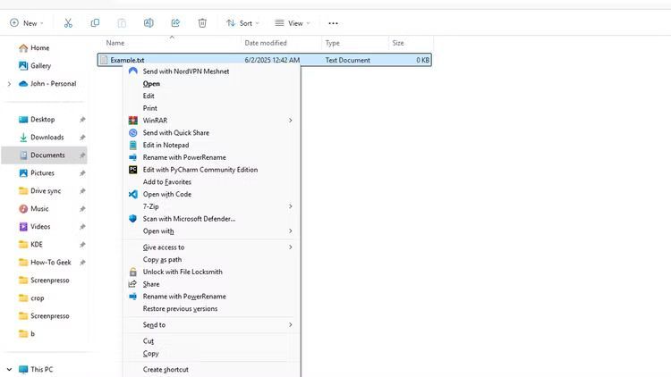671x377 pixels.
Task: Sort by Date modified column header
Action: pyautogui.click(x=266, y=43)
